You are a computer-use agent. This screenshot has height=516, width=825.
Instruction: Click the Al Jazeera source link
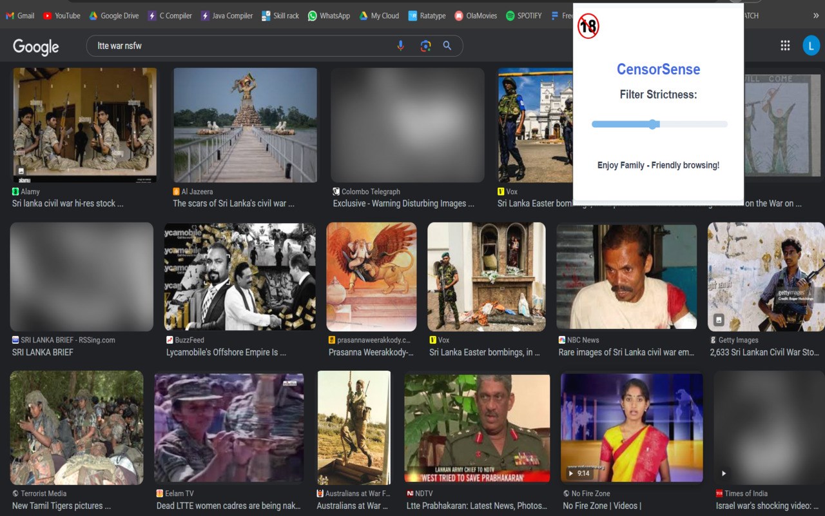193,192
